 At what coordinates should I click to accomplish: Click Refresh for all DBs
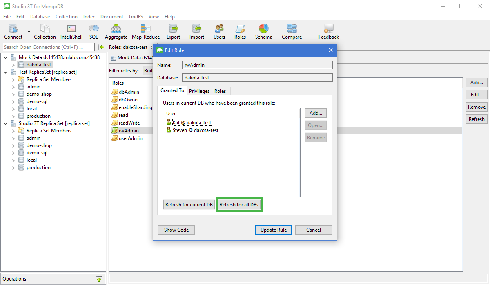pos(239,204)
